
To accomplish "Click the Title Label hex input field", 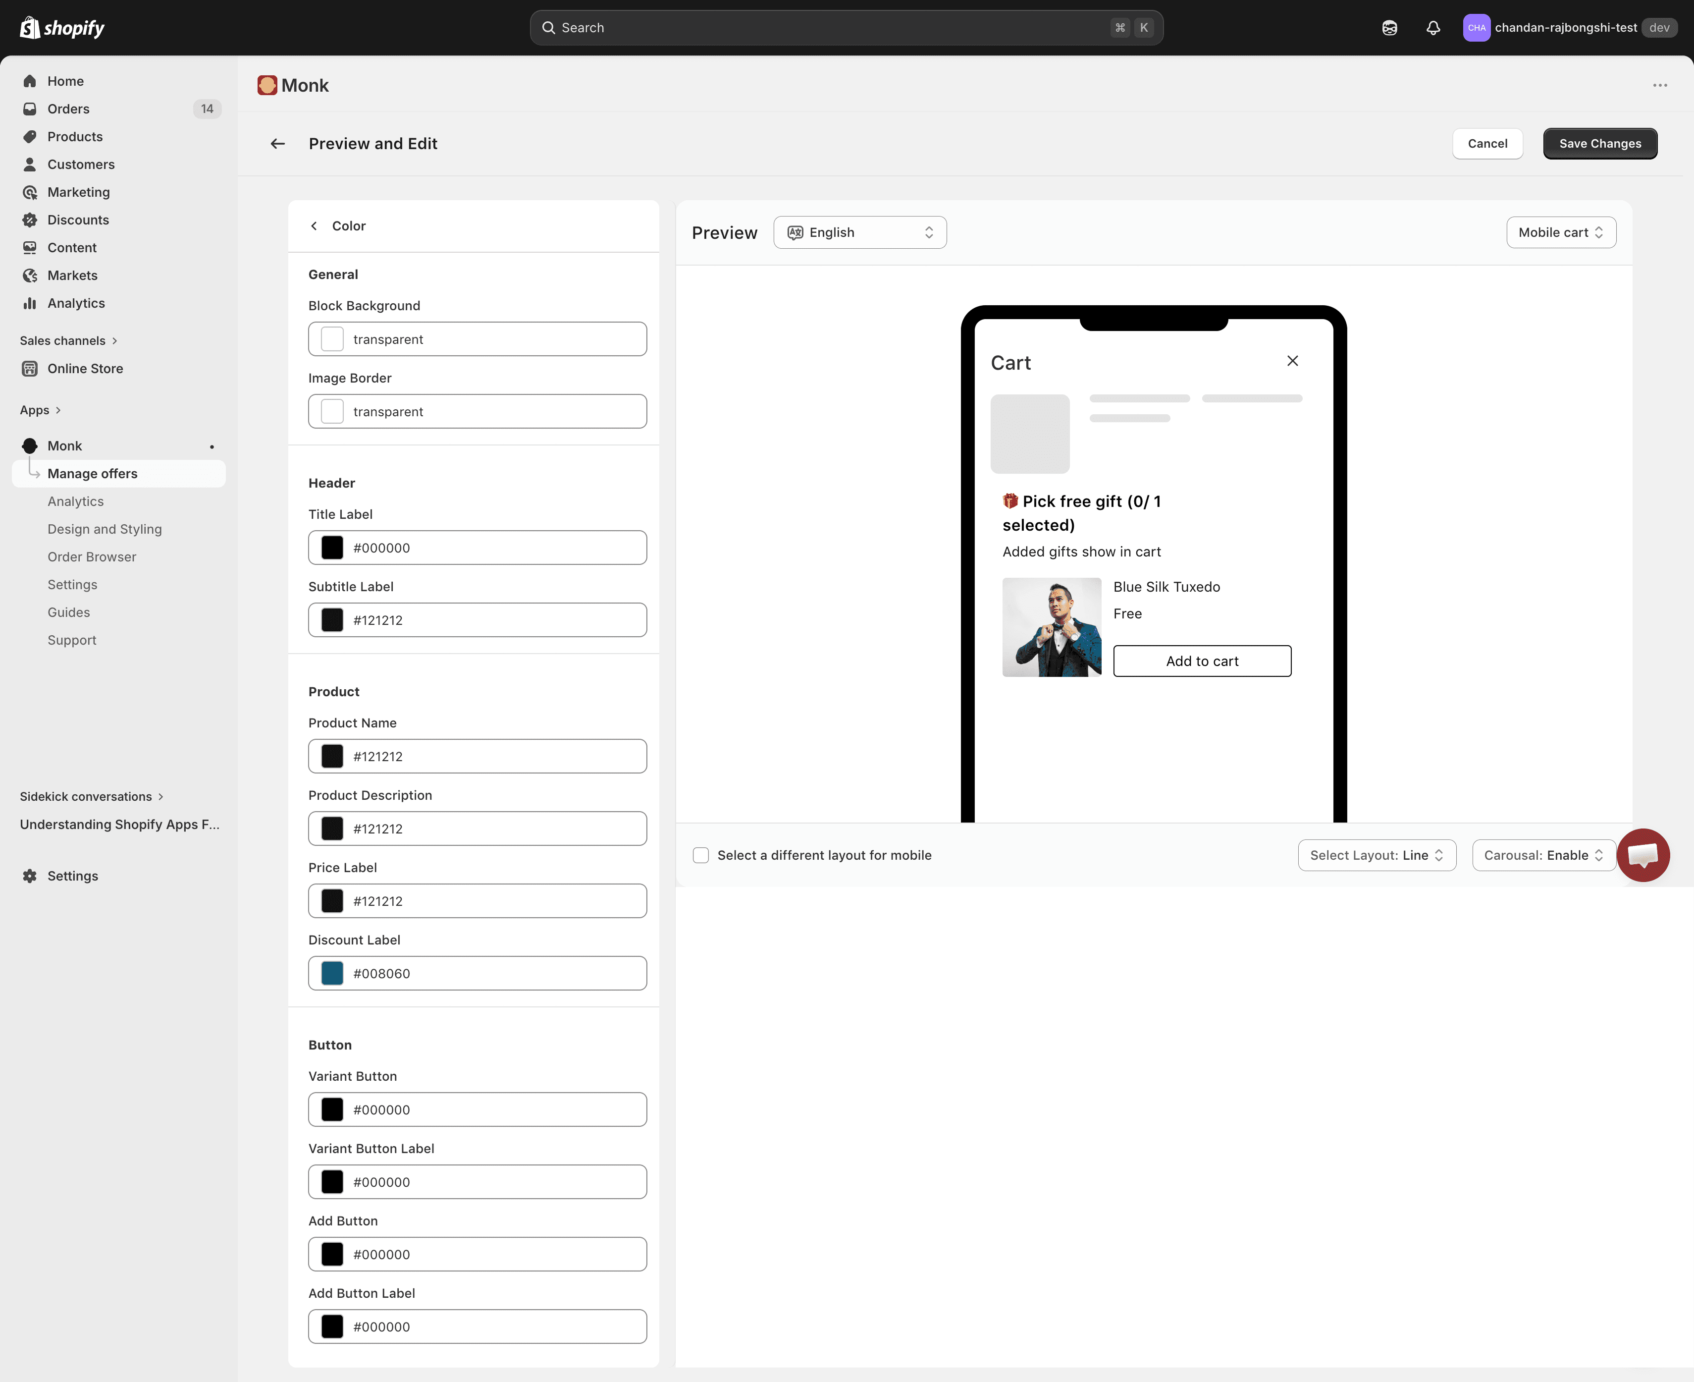I will point(493,548).
